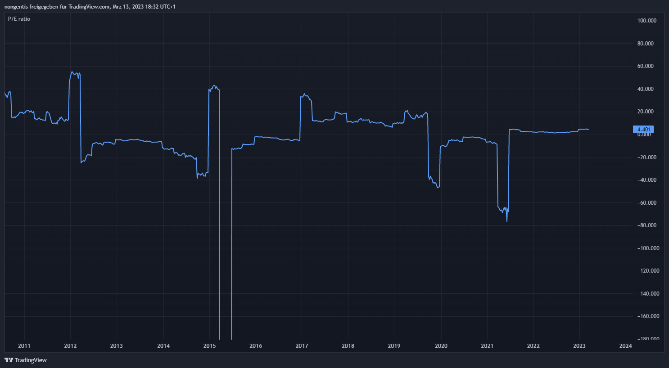Click the 60.000 price scale label
This screenshot has width=669, height=368.
tap(646, 66)
